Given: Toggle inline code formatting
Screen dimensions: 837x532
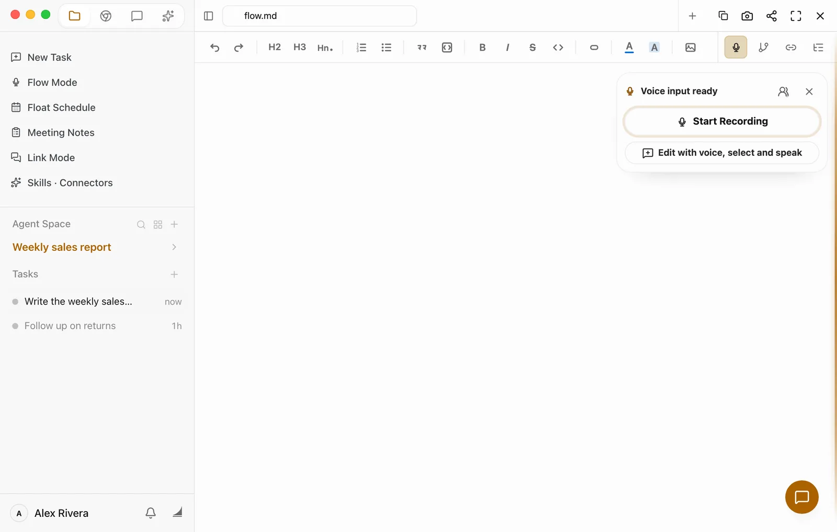Looking at the screenshot, I should pos(558,48).
